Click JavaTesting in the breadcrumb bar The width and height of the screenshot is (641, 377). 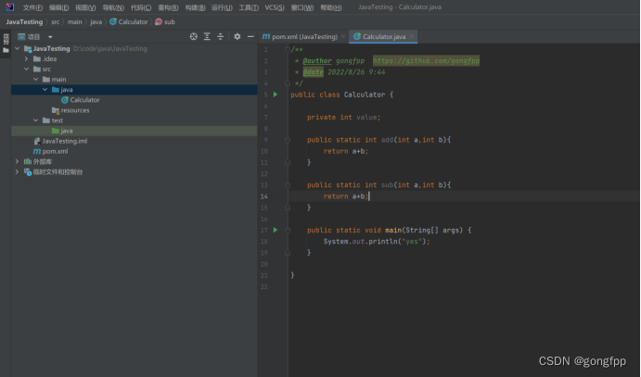[x=24, y=21]
